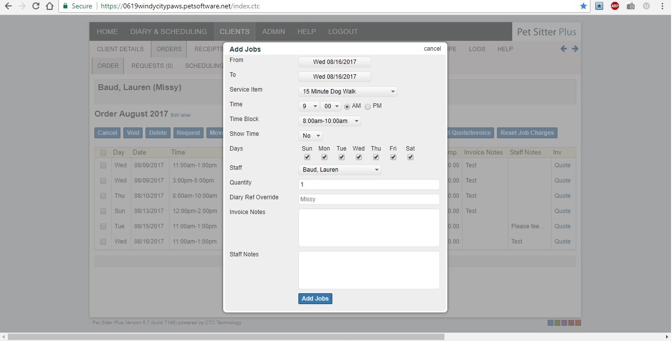Uncheck the Sat day checkbox

(410, 157)
